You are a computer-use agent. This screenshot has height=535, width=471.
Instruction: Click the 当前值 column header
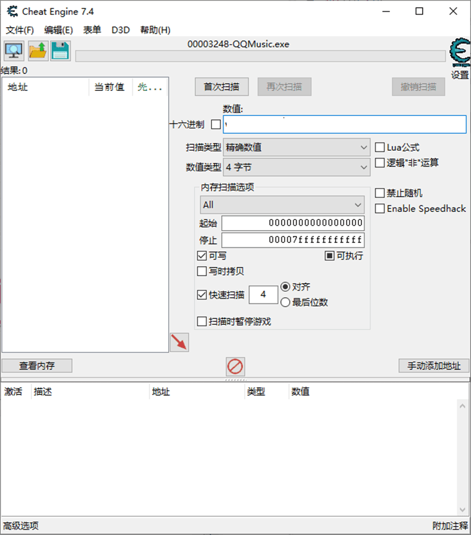[111, 88]
